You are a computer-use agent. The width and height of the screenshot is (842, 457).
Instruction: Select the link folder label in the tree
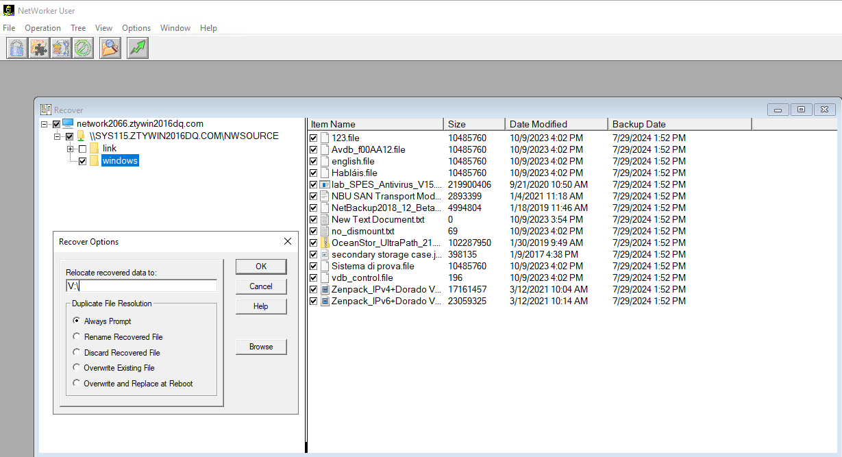tap(110, 149)
